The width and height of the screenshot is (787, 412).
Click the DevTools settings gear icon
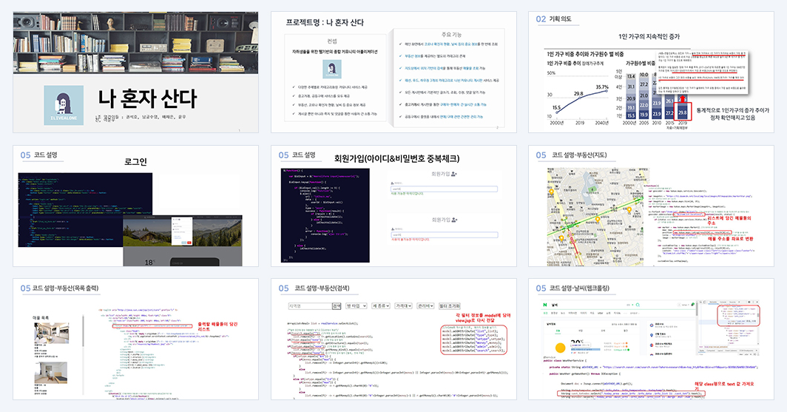click(x=749, y=302)
